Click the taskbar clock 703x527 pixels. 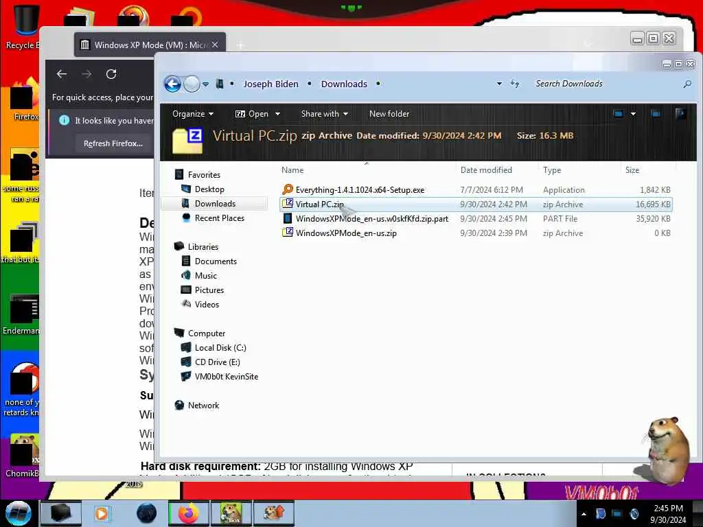click(x=668, y=514)
